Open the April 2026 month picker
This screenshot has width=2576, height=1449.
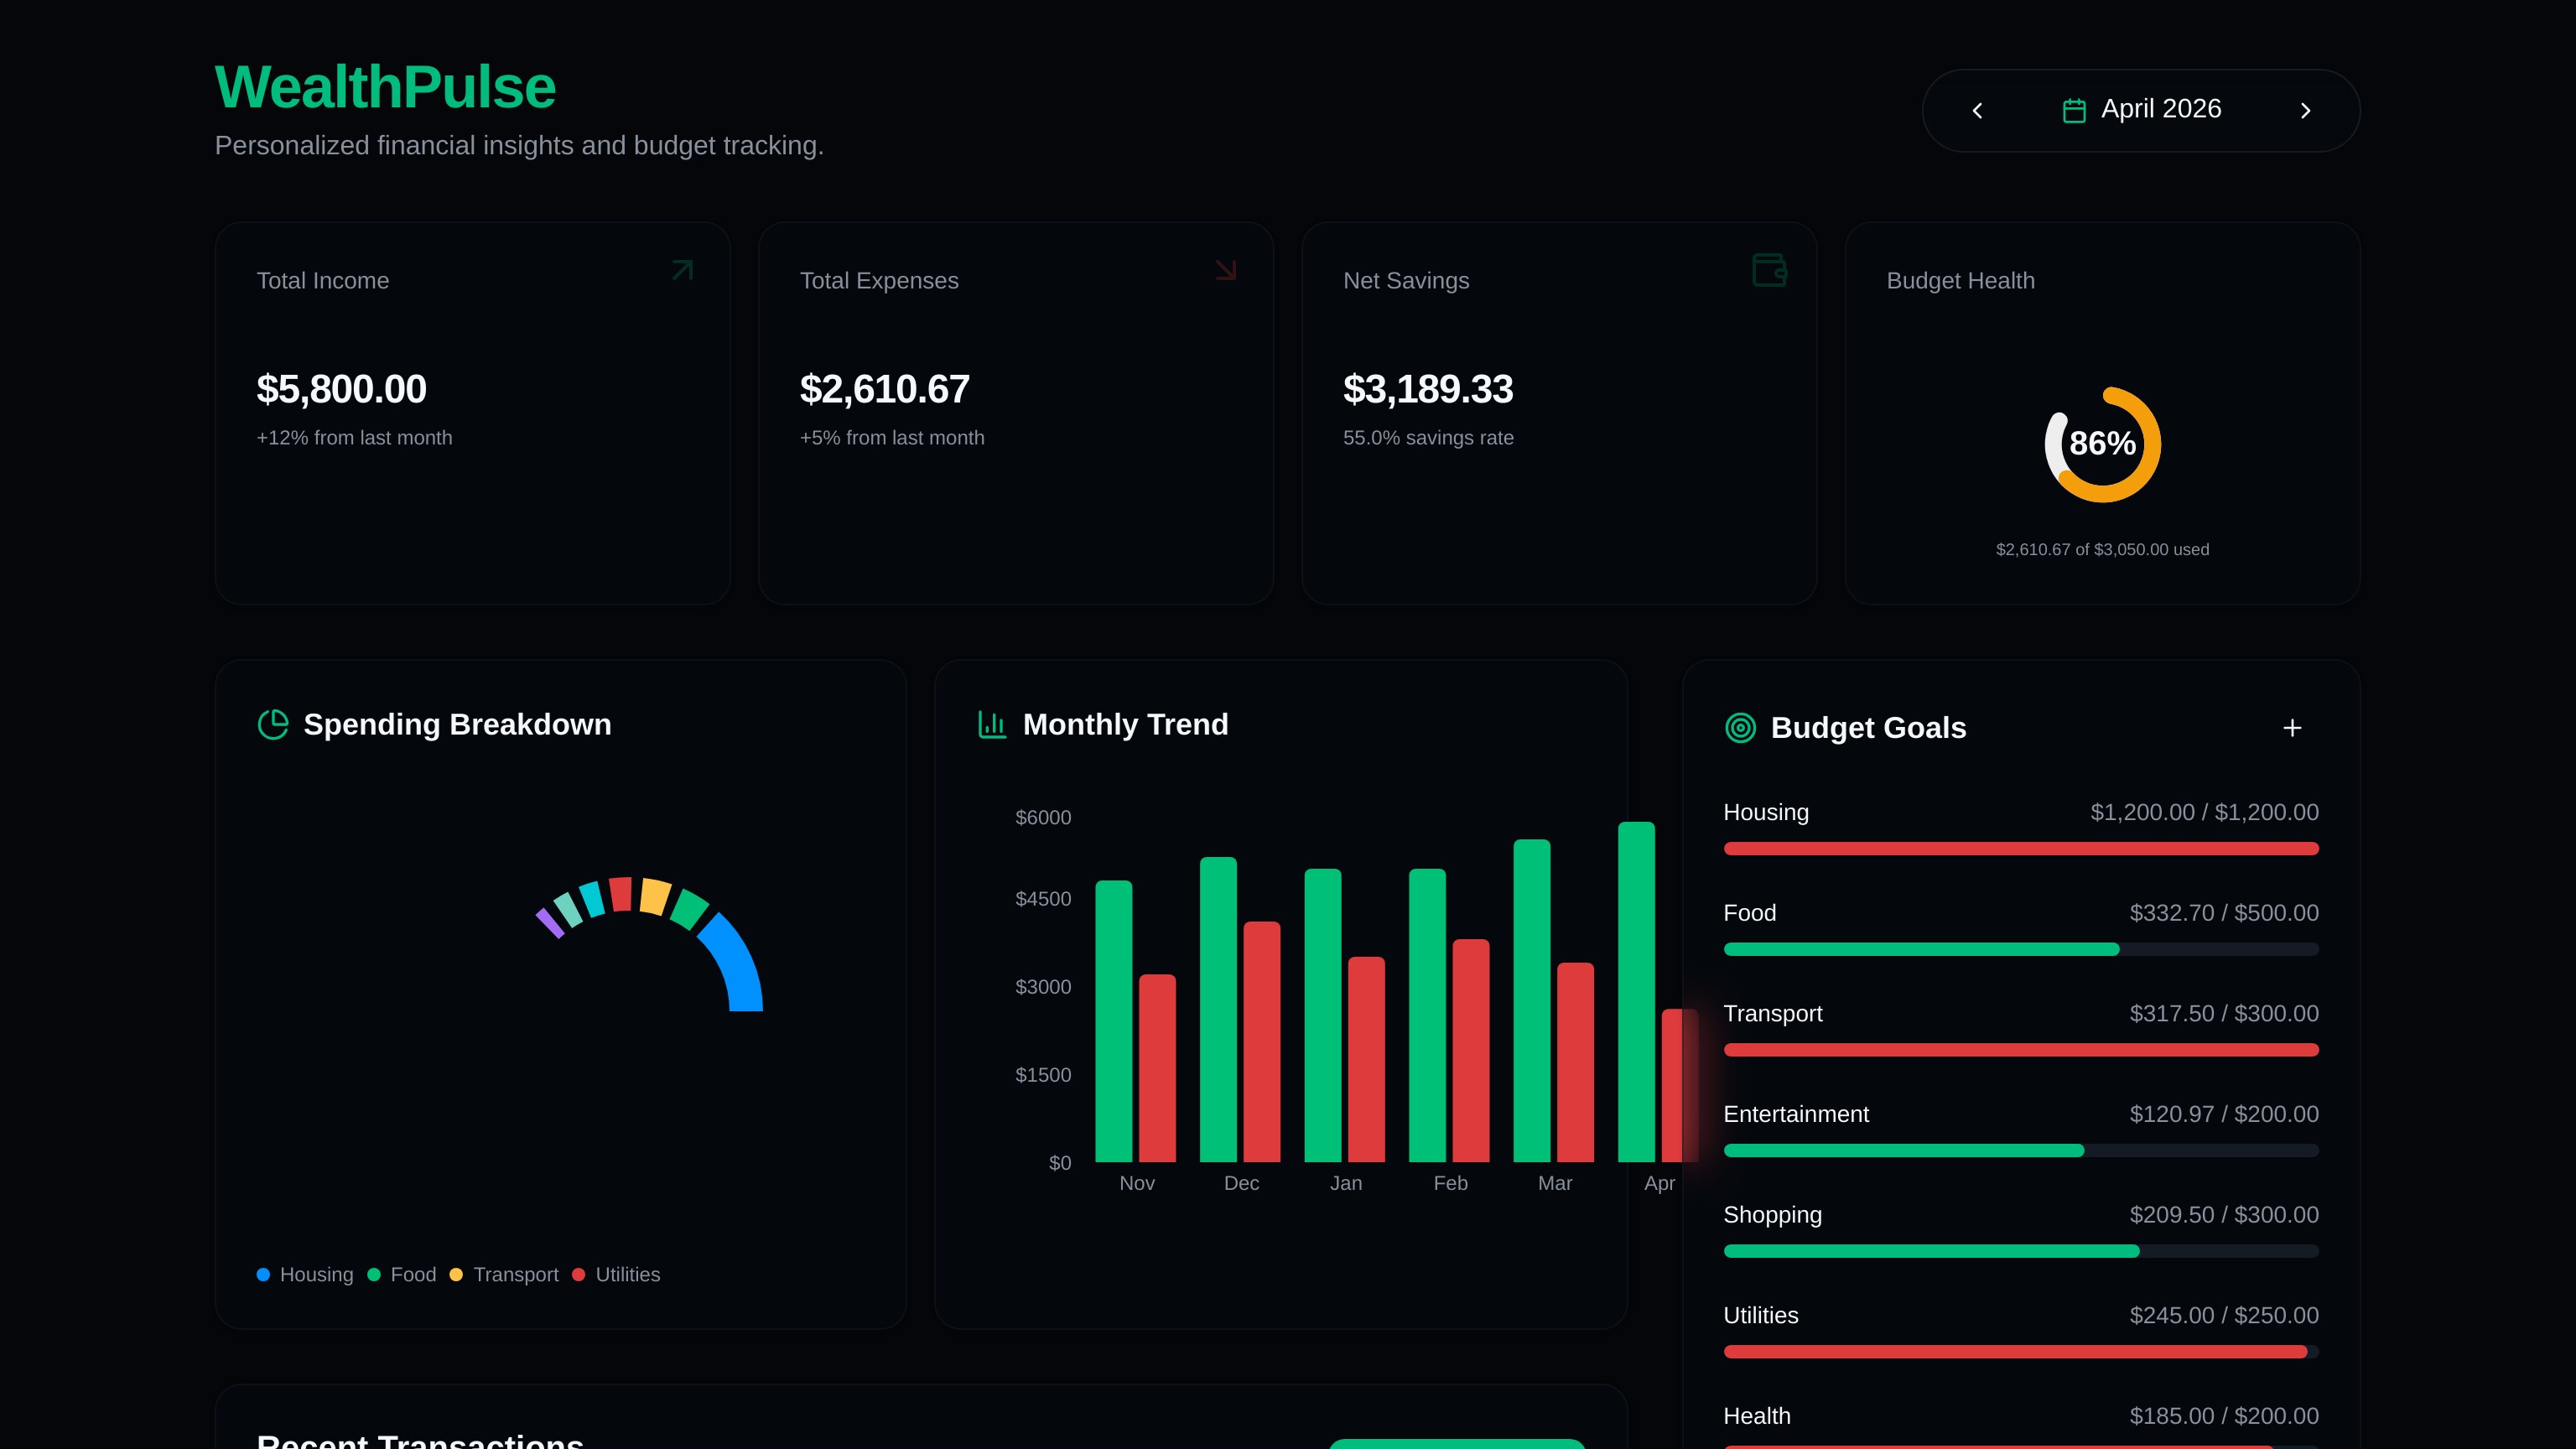[2160, 109]
